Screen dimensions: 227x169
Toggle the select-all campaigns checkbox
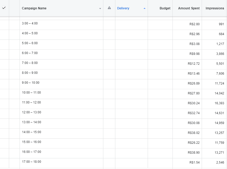[4, 8]
